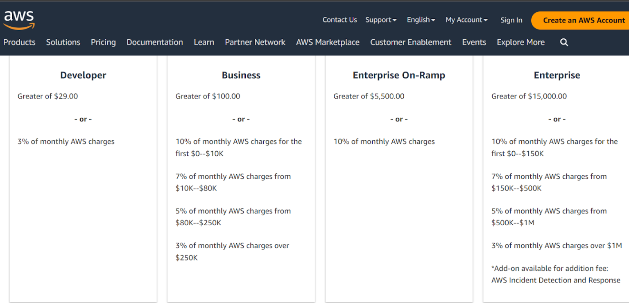Navigate to the Documentation section

154,42
